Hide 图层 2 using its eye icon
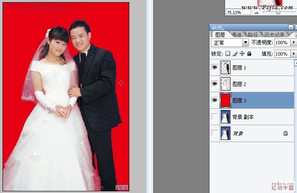 tap(214, 84)
